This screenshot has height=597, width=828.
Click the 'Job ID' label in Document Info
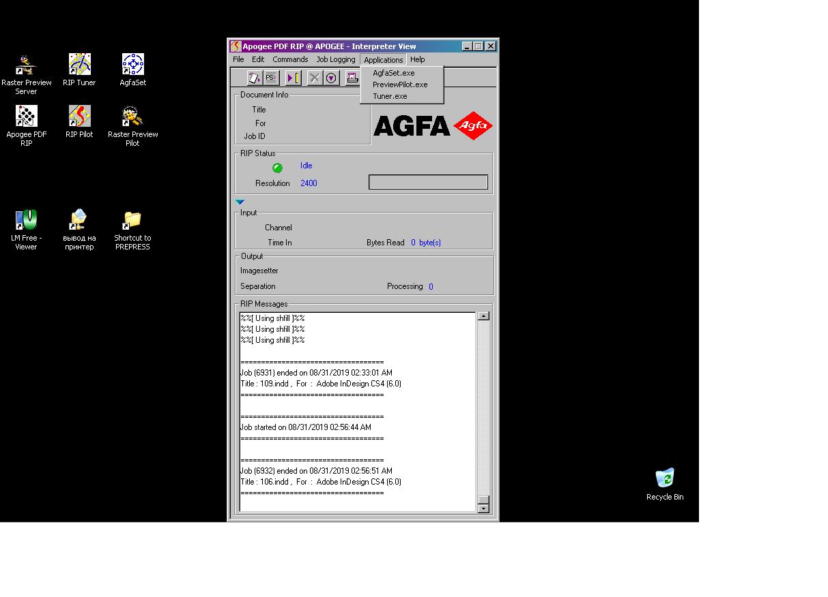(x=255, y=136)
